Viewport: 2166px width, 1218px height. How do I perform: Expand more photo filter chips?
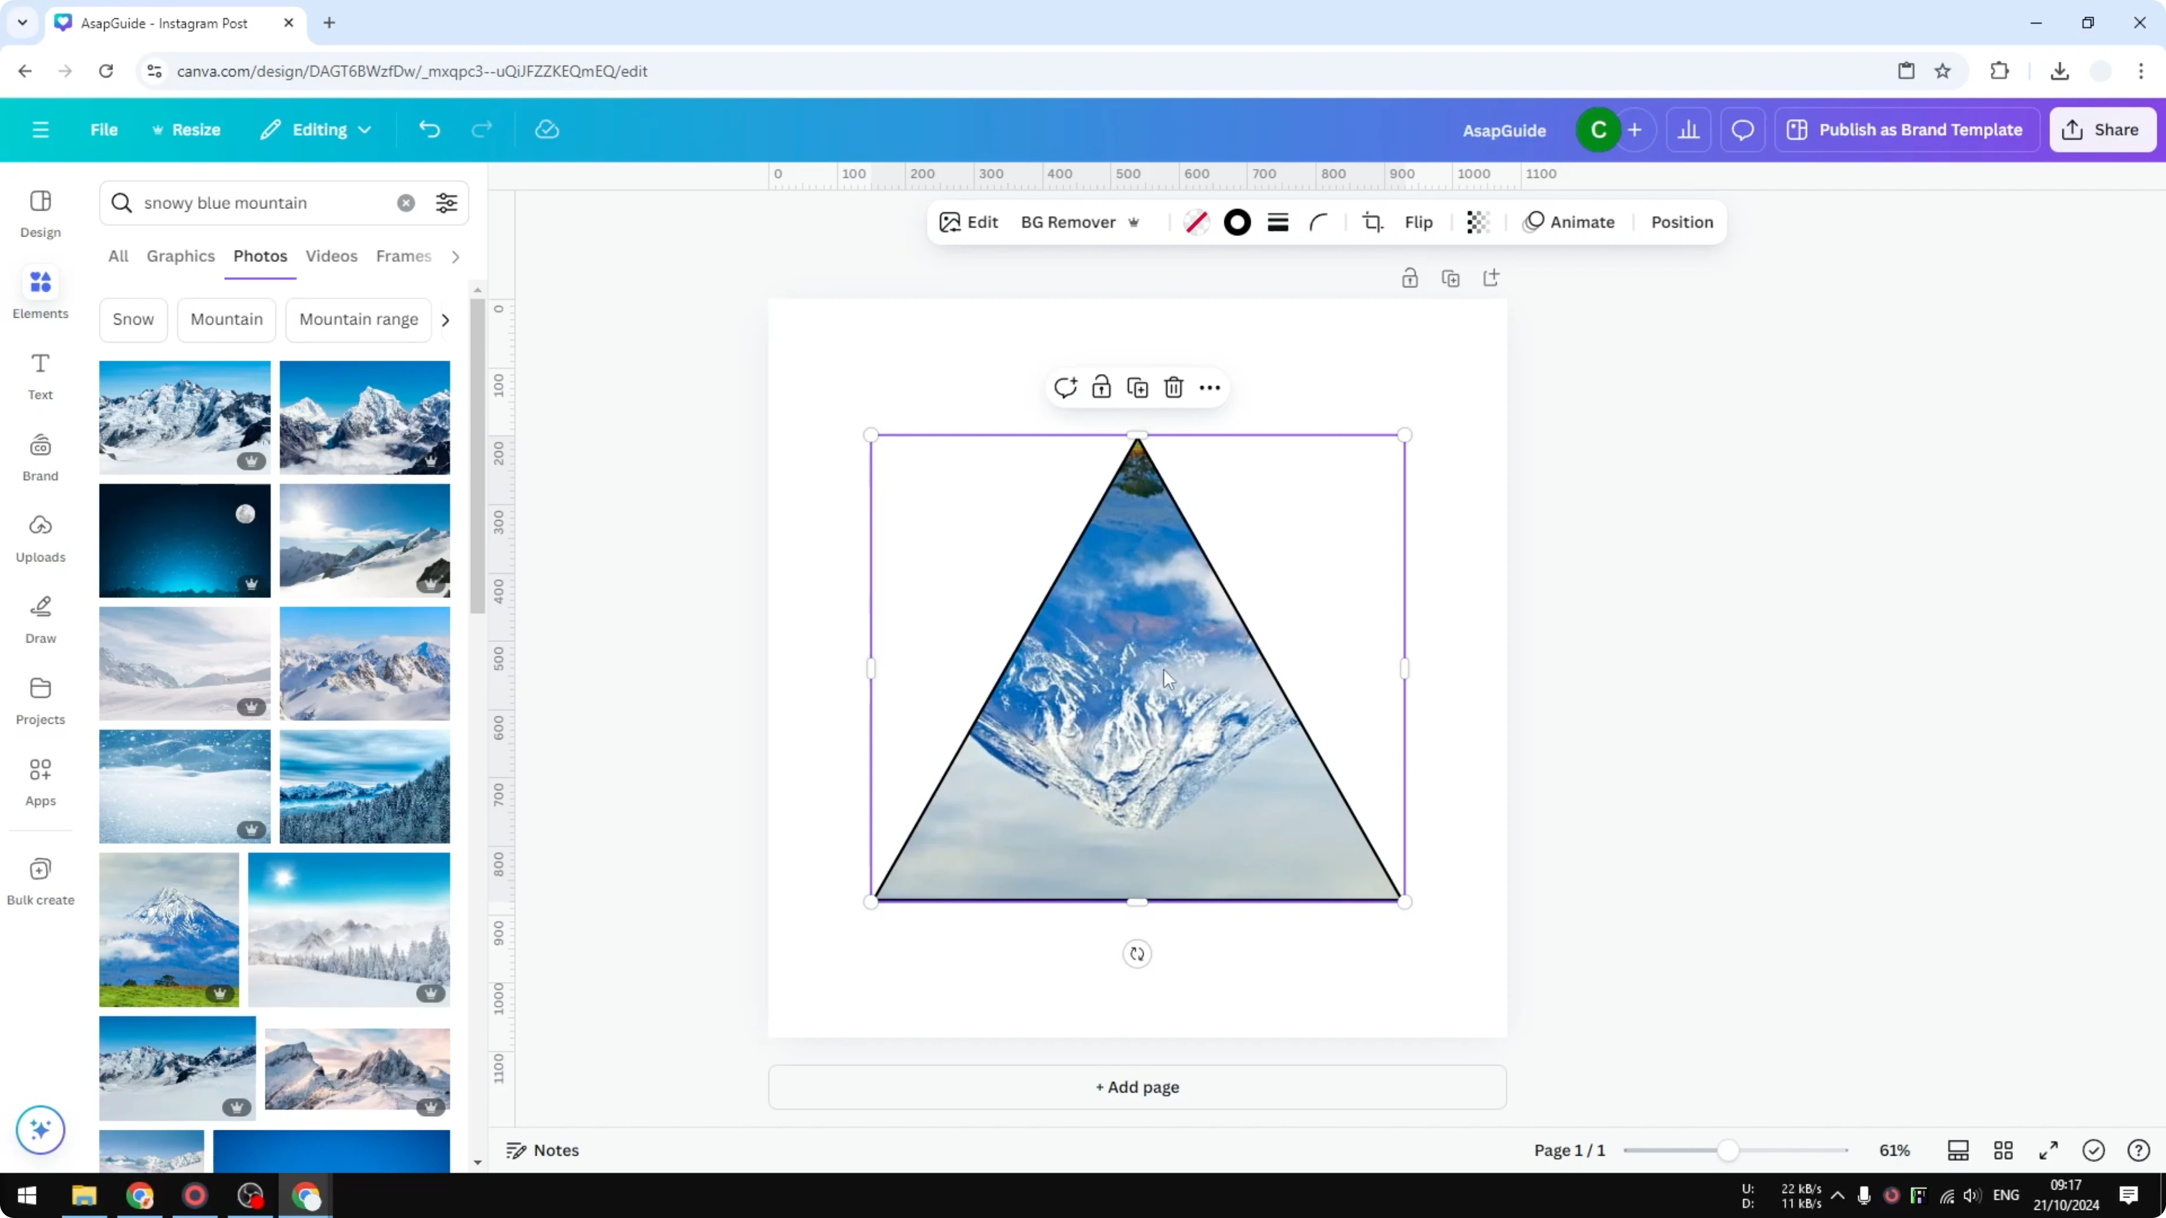point(445,320)
